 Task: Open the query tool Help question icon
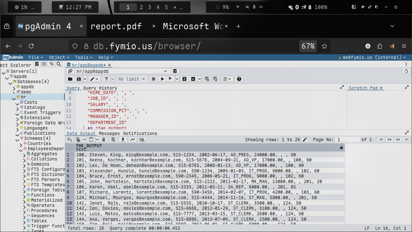coord(239,79)
